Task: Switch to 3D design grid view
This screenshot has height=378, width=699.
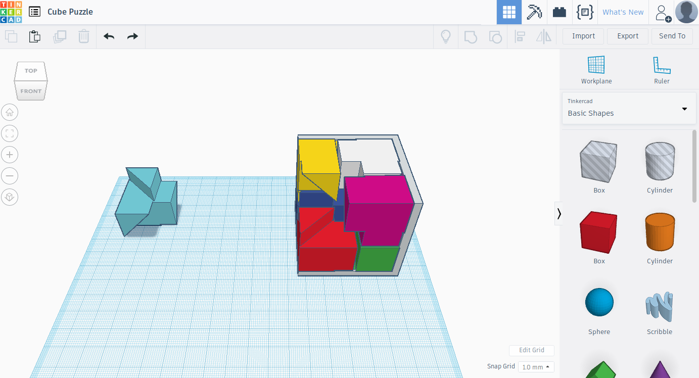Action: click(x=509, y=12)
